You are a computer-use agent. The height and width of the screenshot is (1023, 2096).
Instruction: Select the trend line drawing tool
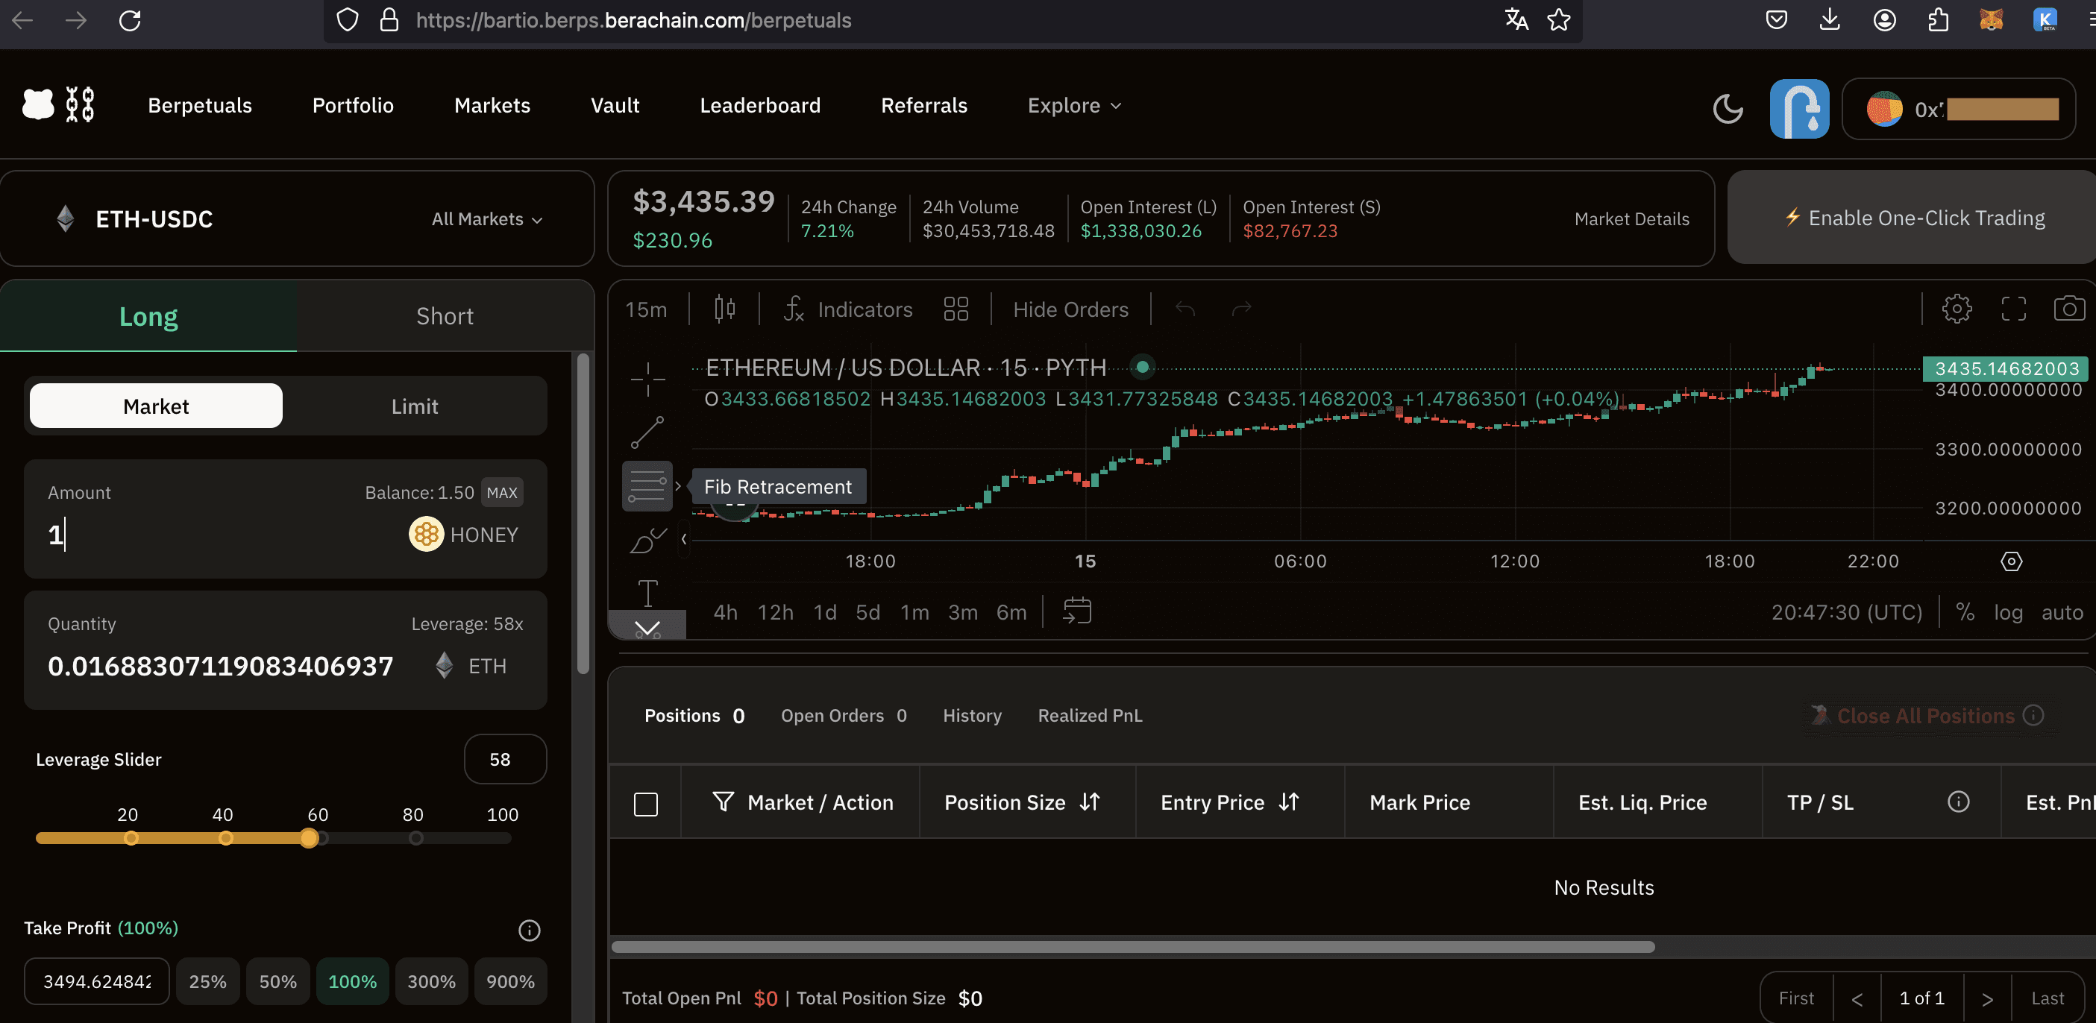[x=647, y=432]
